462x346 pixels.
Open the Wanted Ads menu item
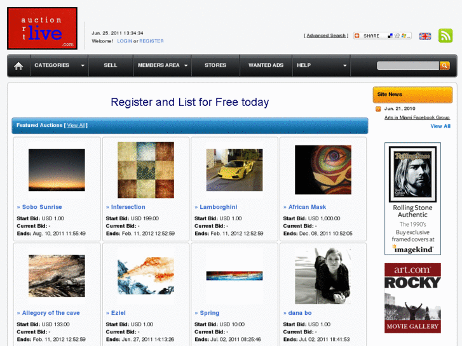(266, 65)
